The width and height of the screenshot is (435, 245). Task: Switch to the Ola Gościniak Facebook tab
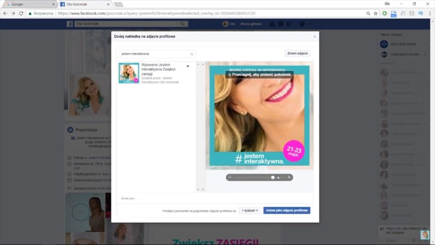pyautogui.click(x=84, y=4)
